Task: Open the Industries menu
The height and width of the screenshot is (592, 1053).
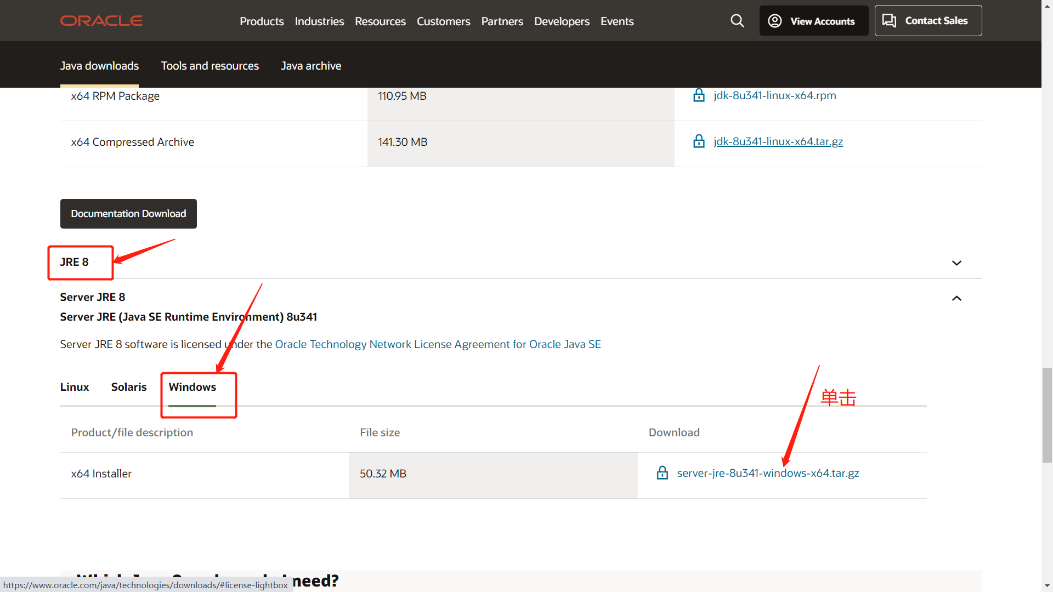Action: (319, 21)
